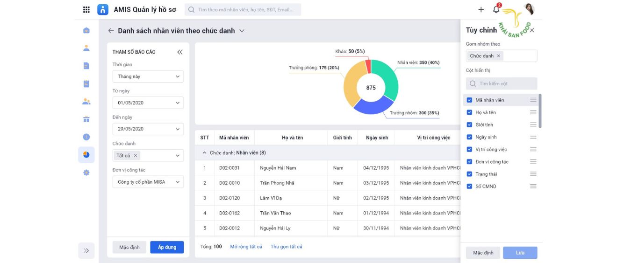Screen dimensions: 617x263
Task: Open the settings gear icon in sidebar
Action: point(86,173)
